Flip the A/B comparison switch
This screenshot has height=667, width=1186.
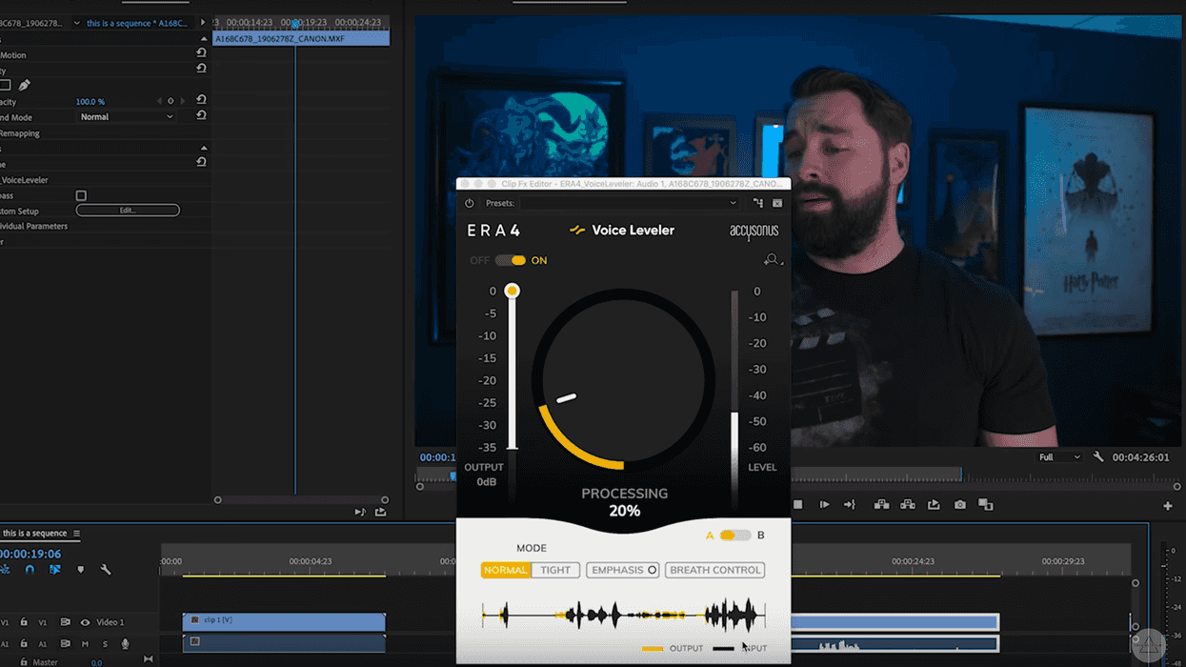[734, 536]
